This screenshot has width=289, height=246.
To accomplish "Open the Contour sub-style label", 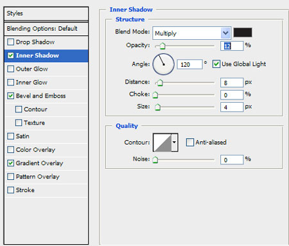I will coord(35,109).
